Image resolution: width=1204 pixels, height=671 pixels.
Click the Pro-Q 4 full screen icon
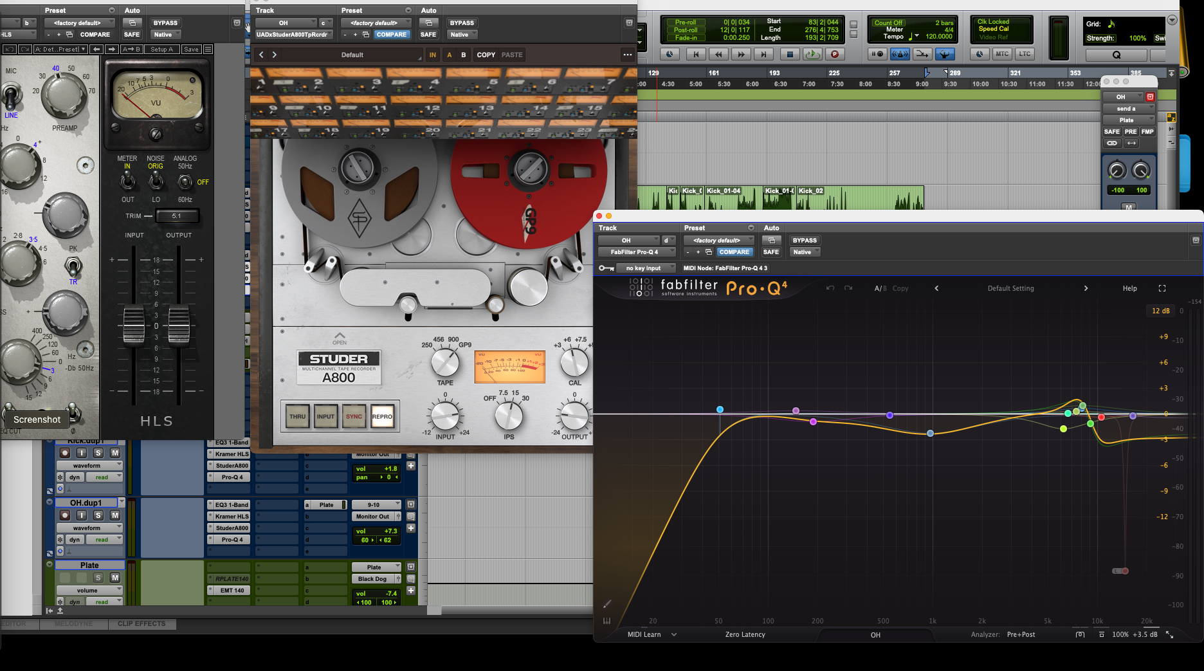coord(1162,288)
